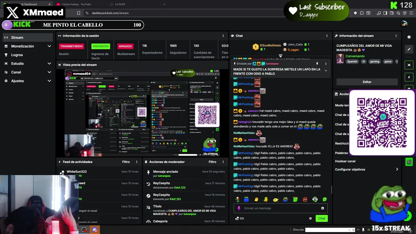Open the Feed de actividades options menu
This screenshot has width=416, height=234.
tap(136, 162)
